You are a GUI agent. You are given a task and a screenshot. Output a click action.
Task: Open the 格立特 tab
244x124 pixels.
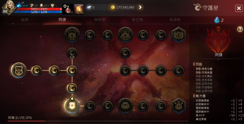click(137, 20)
